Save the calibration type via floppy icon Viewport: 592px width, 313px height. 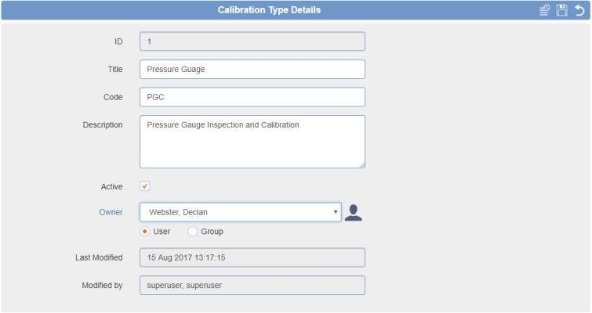tap(561, 10)
